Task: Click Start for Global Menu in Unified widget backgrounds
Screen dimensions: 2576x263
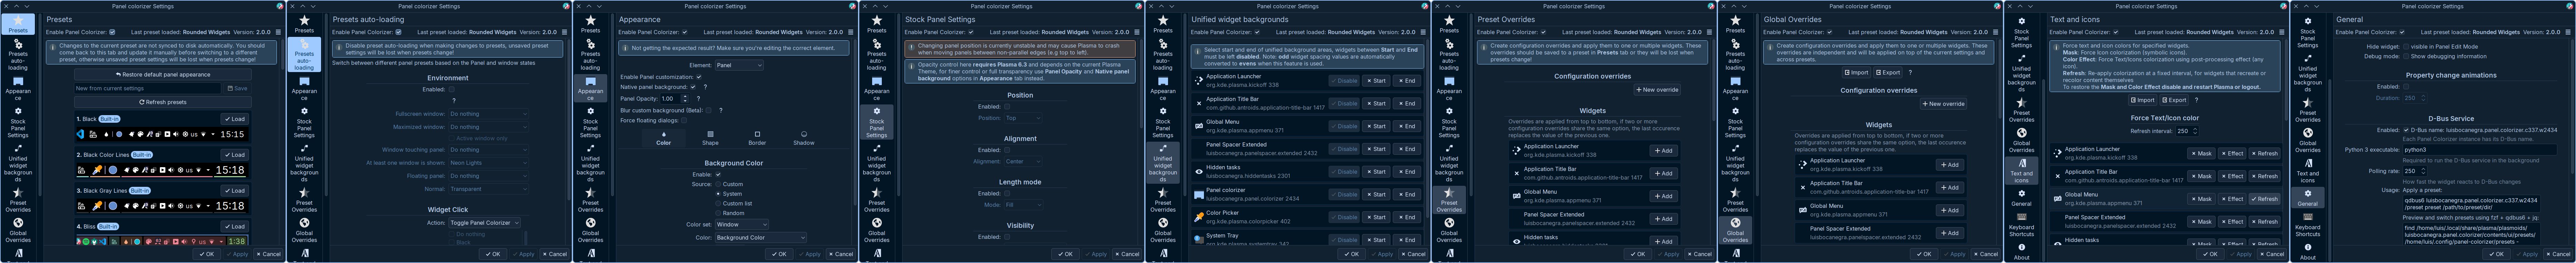Action: (x=1377, y=126)
